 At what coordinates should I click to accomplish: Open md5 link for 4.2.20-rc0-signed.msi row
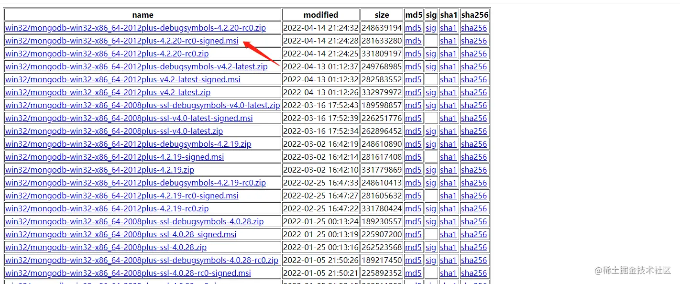pos(413,41)
